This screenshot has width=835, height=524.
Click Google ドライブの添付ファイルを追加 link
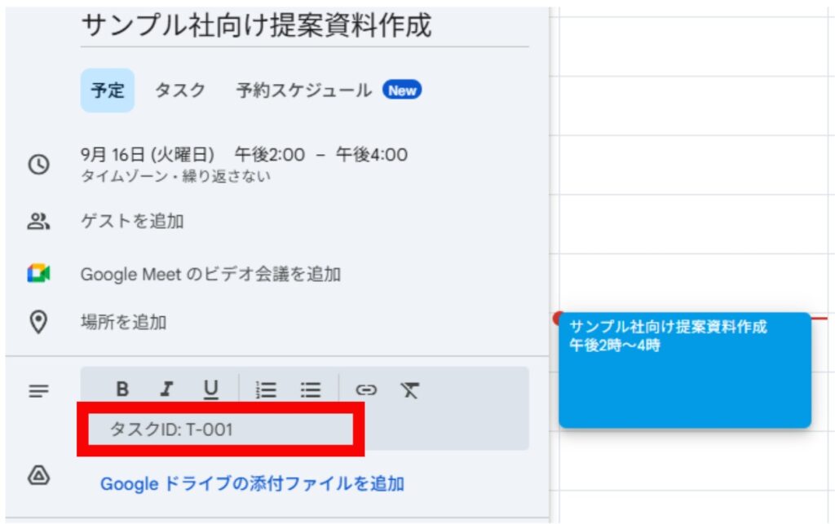pos(252,484)
